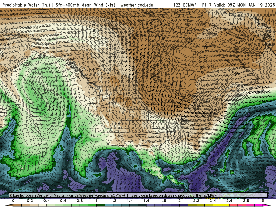Click the legend value '1'
Image resolution: width=276 pixels, height=207 pixels.
(x=97, y=201)
